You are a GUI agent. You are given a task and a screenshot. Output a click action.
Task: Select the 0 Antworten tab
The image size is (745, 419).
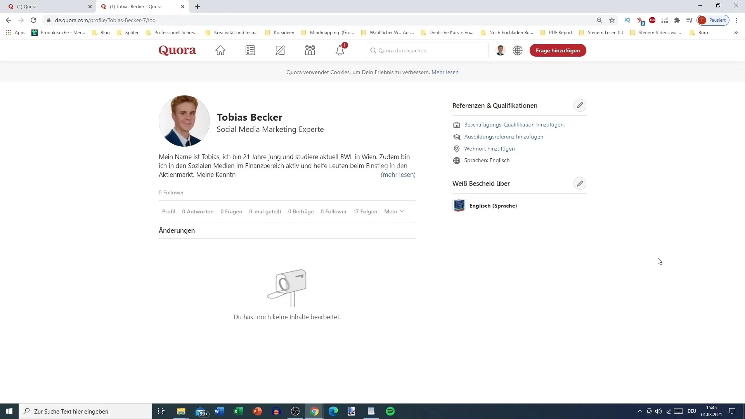198,211
